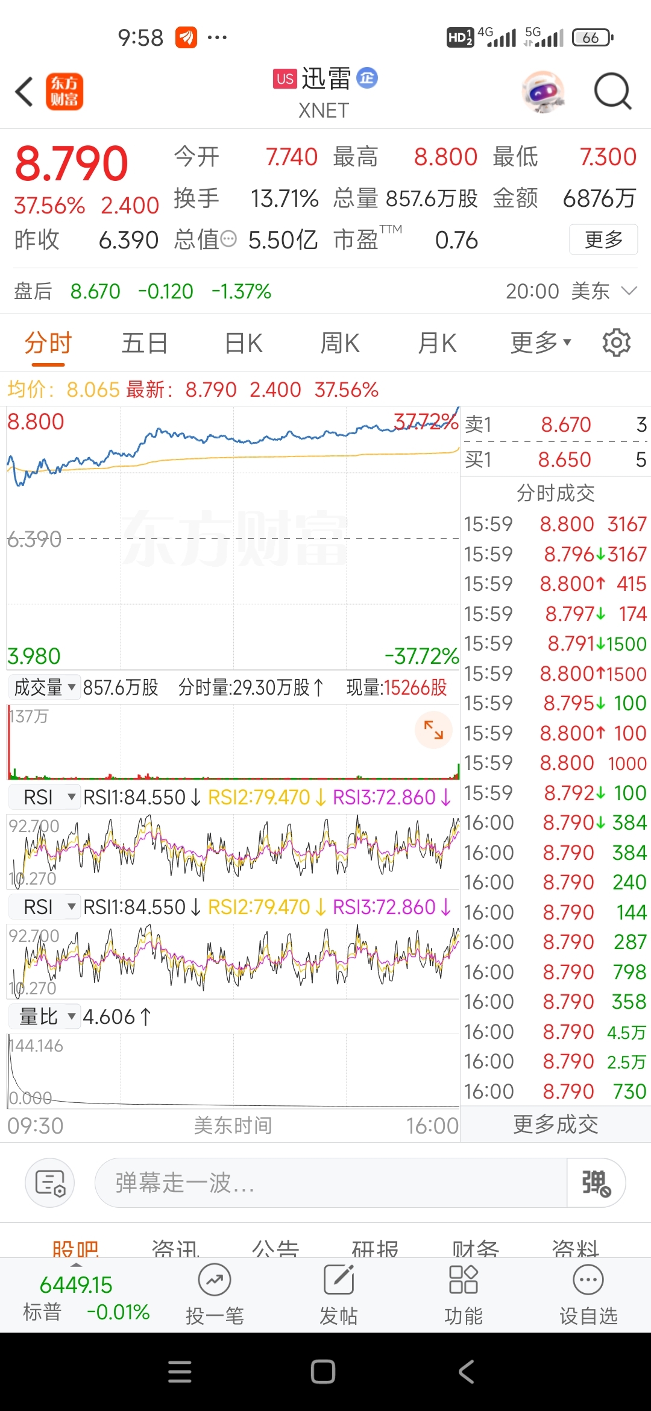Image resolution: width=651 pixels, height=1411 pixels.
Task: Tap the 16:00 trade row of 4.5万
Action: click(556, 1032)
